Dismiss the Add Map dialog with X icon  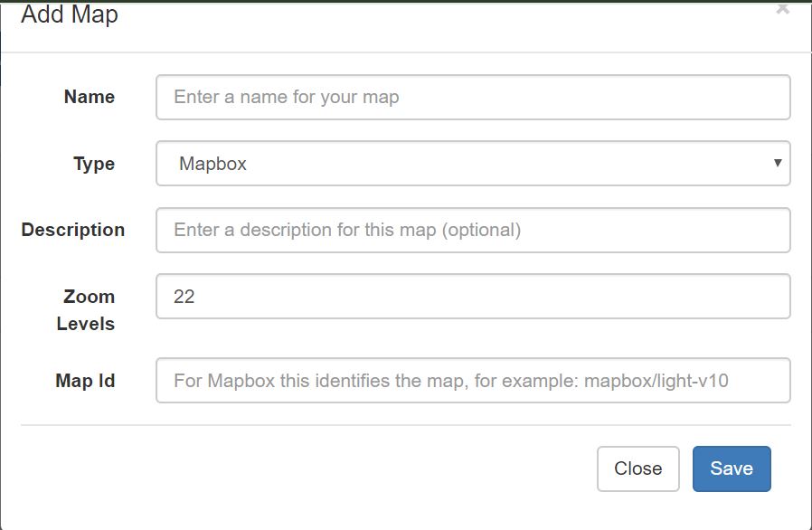[782, 9]
